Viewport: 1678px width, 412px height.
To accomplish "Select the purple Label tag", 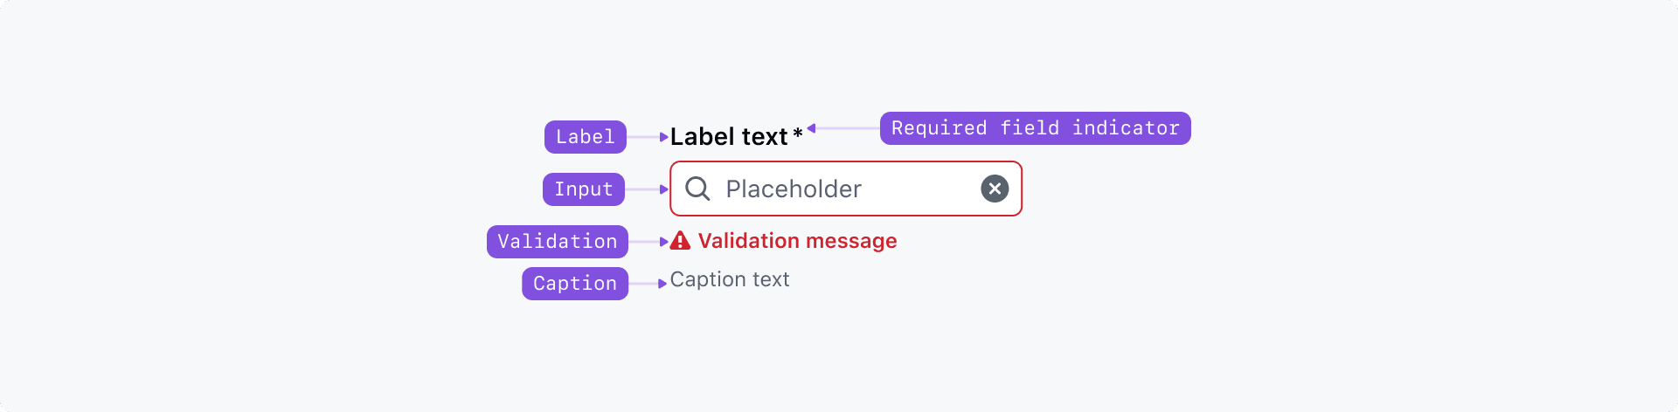I will 586,137.
